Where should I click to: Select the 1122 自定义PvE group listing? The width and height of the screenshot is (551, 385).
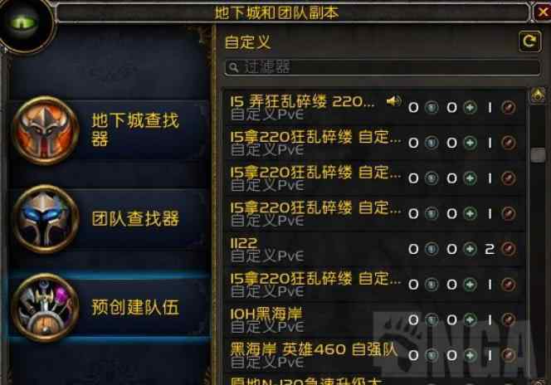374,249
